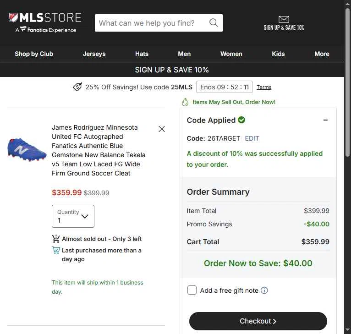
Task: Click the price tag promo icon
Action: click(77, 87)
